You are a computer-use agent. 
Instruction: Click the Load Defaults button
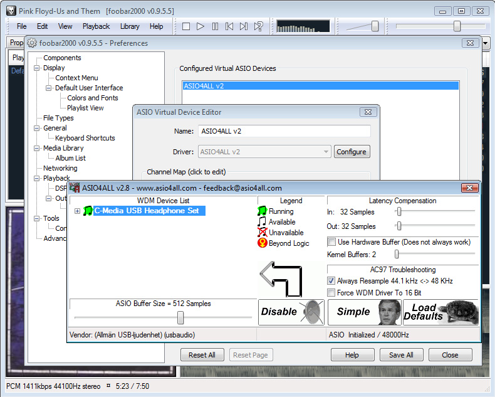[441, 312]
